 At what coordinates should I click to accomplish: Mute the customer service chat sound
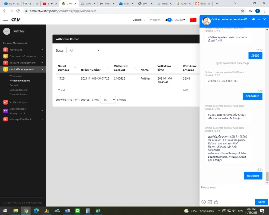tap(254, 19)
